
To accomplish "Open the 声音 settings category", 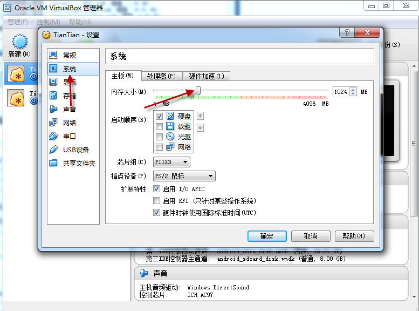I will pos(73,109).
